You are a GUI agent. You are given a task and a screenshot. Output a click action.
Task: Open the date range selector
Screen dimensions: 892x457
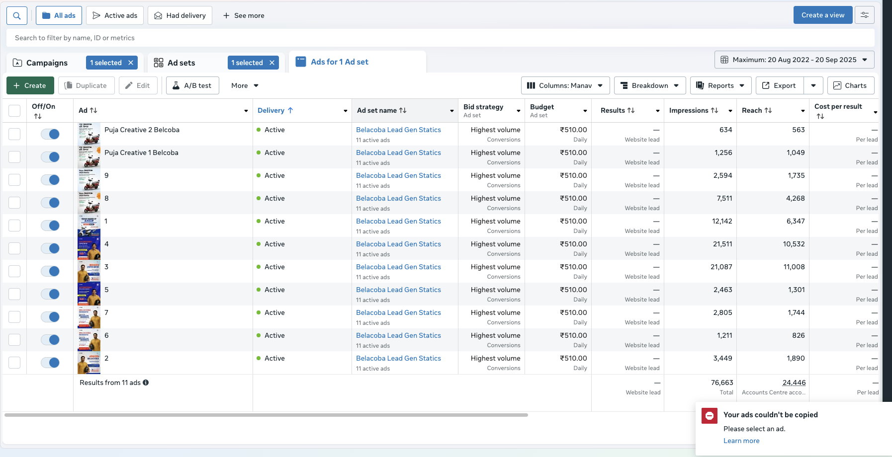[x=794, y=60]
